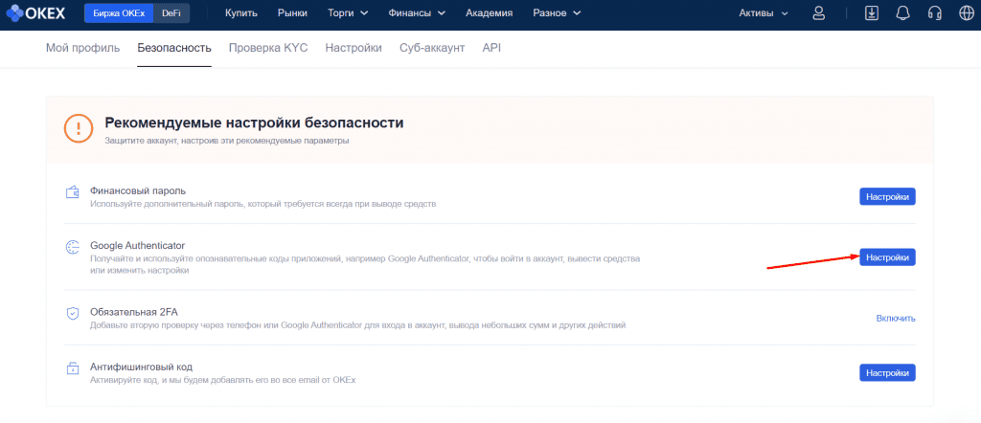981x423 pixels.
Task: Click the download app icon
Action: tap(872, 13)
